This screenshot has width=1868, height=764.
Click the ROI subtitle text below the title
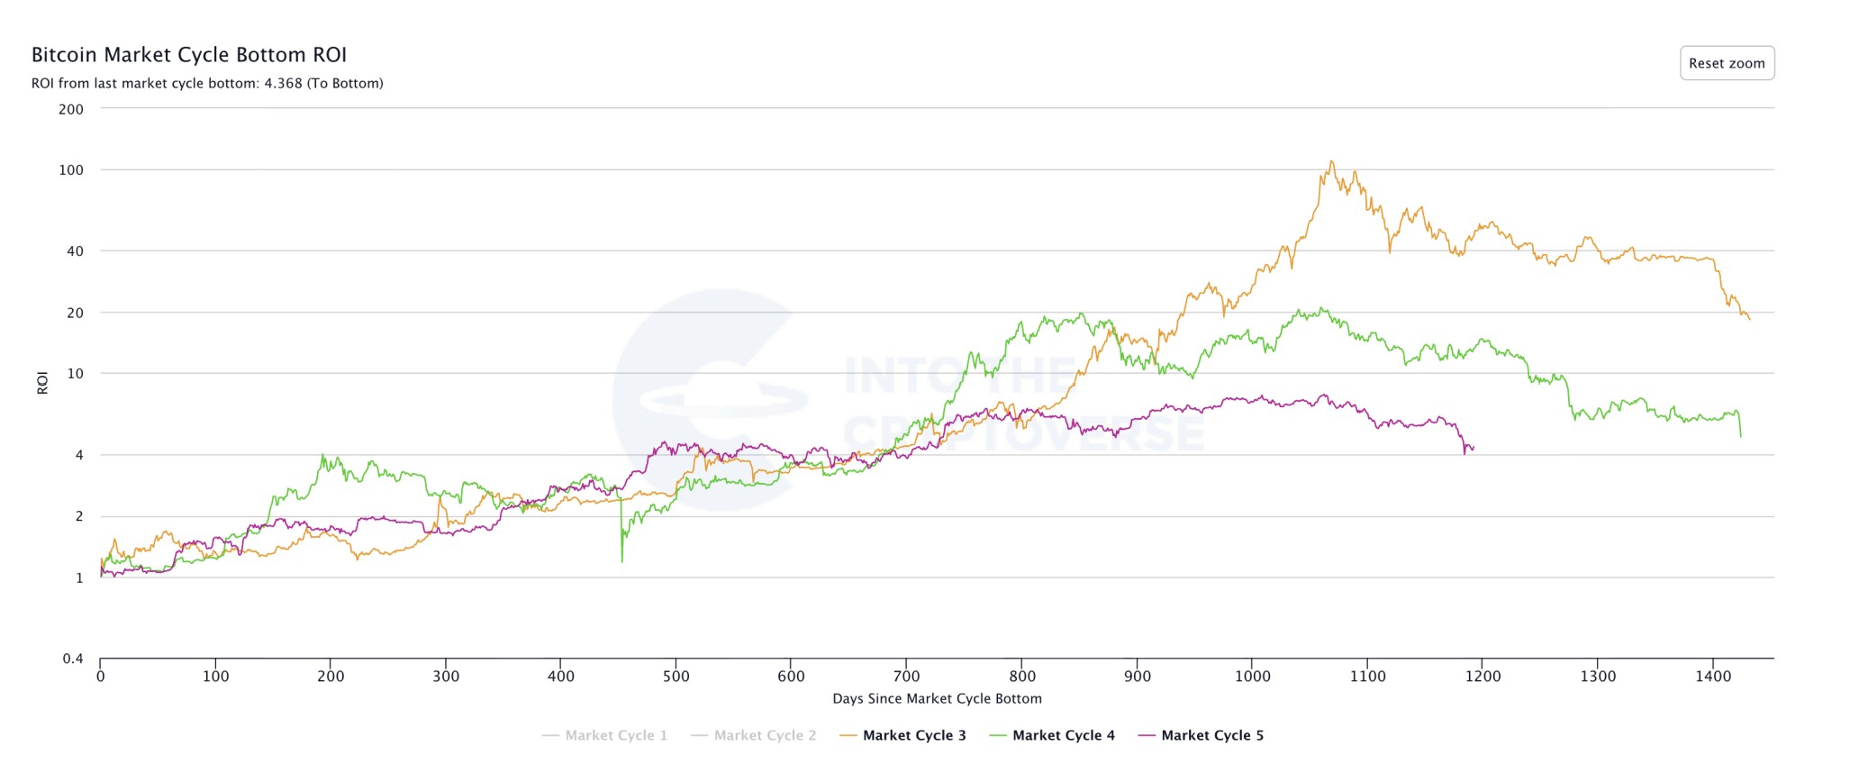pos(207,84)
